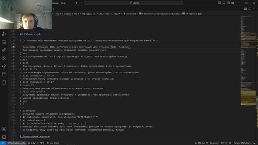The height and width of the screenshot is (145, 258).
Task: Open the Remote Explorer view
Action: click(4, 42)
